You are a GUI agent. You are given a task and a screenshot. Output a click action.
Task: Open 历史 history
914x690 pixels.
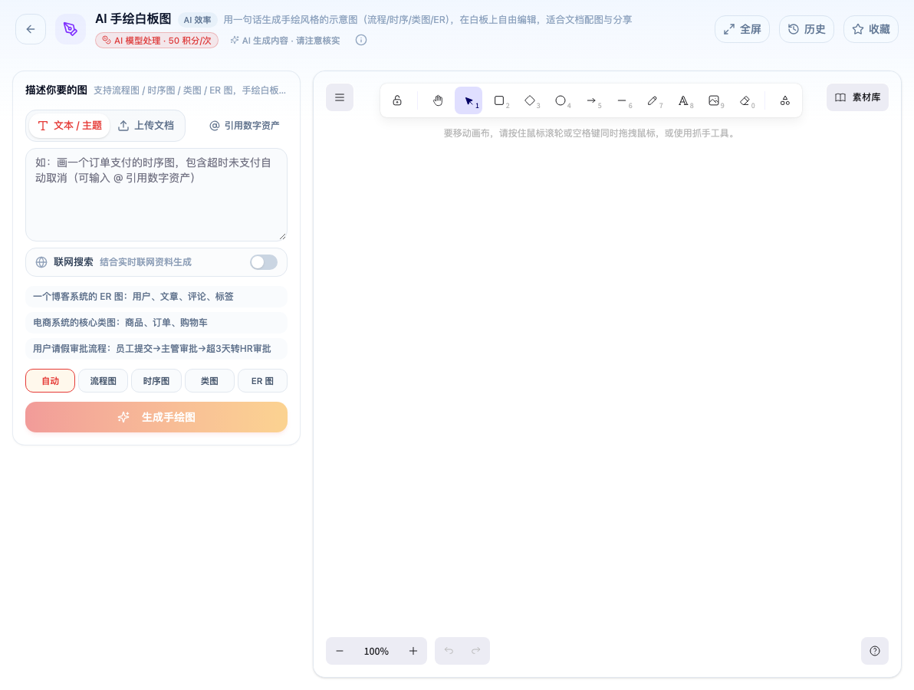click(807, 29)
